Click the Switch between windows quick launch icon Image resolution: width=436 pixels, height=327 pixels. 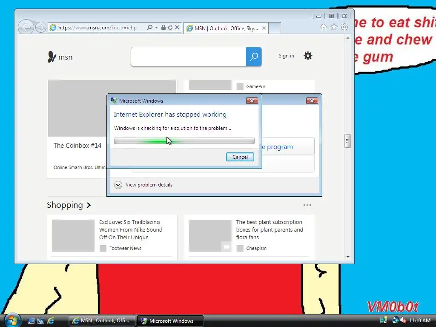[x=40, y=321]
